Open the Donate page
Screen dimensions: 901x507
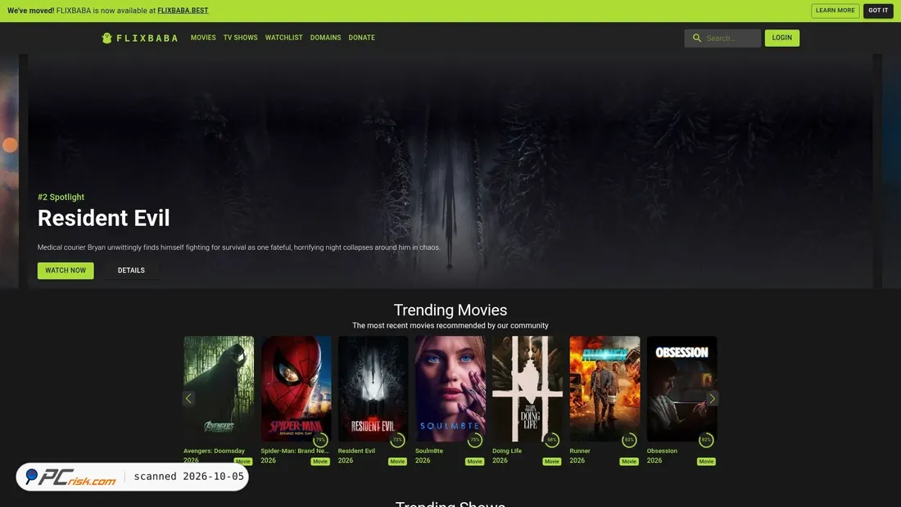pos(361,38)
